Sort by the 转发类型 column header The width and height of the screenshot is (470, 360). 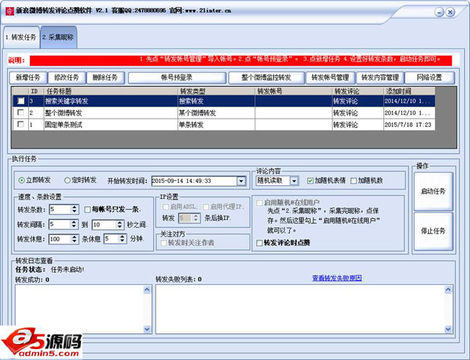coord(216,91)
